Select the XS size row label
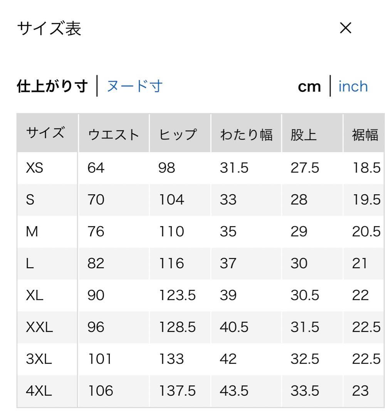Screen dimensions: 385x417 coord(35,168)
